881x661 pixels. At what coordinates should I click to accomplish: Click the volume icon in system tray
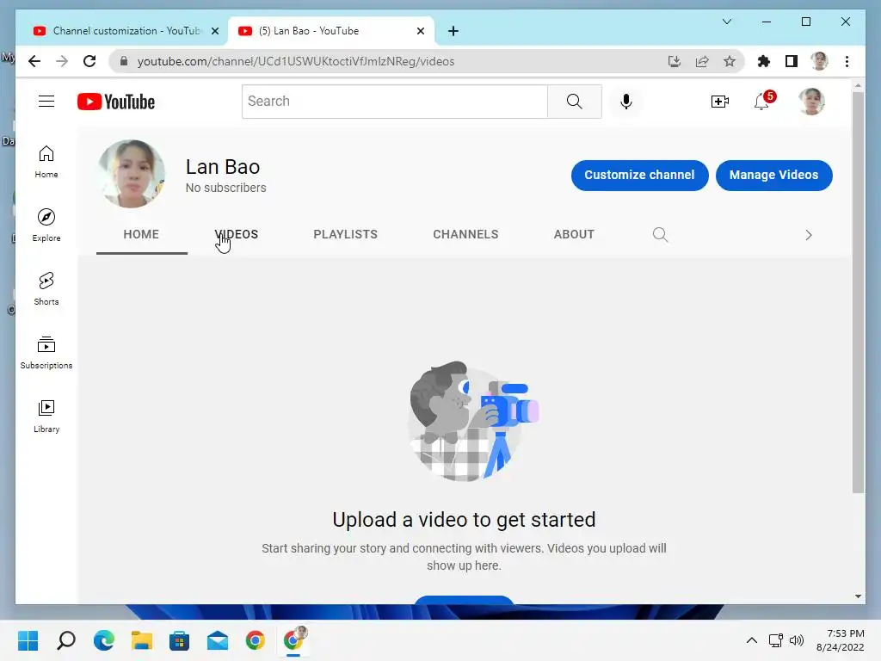[797, 640]
